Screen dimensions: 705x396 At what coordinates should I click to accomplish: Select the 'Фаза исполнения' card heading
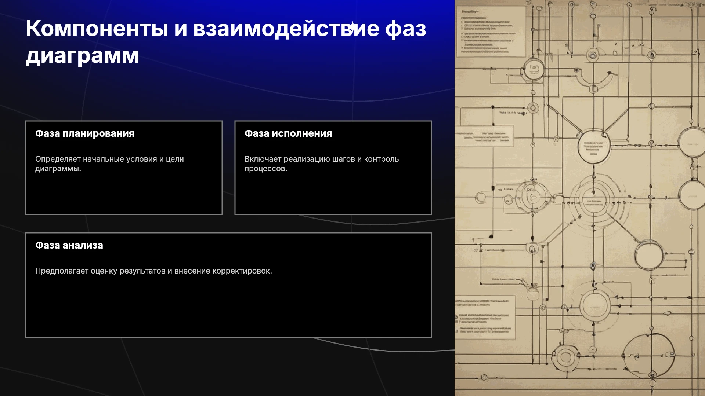point(288,133)
